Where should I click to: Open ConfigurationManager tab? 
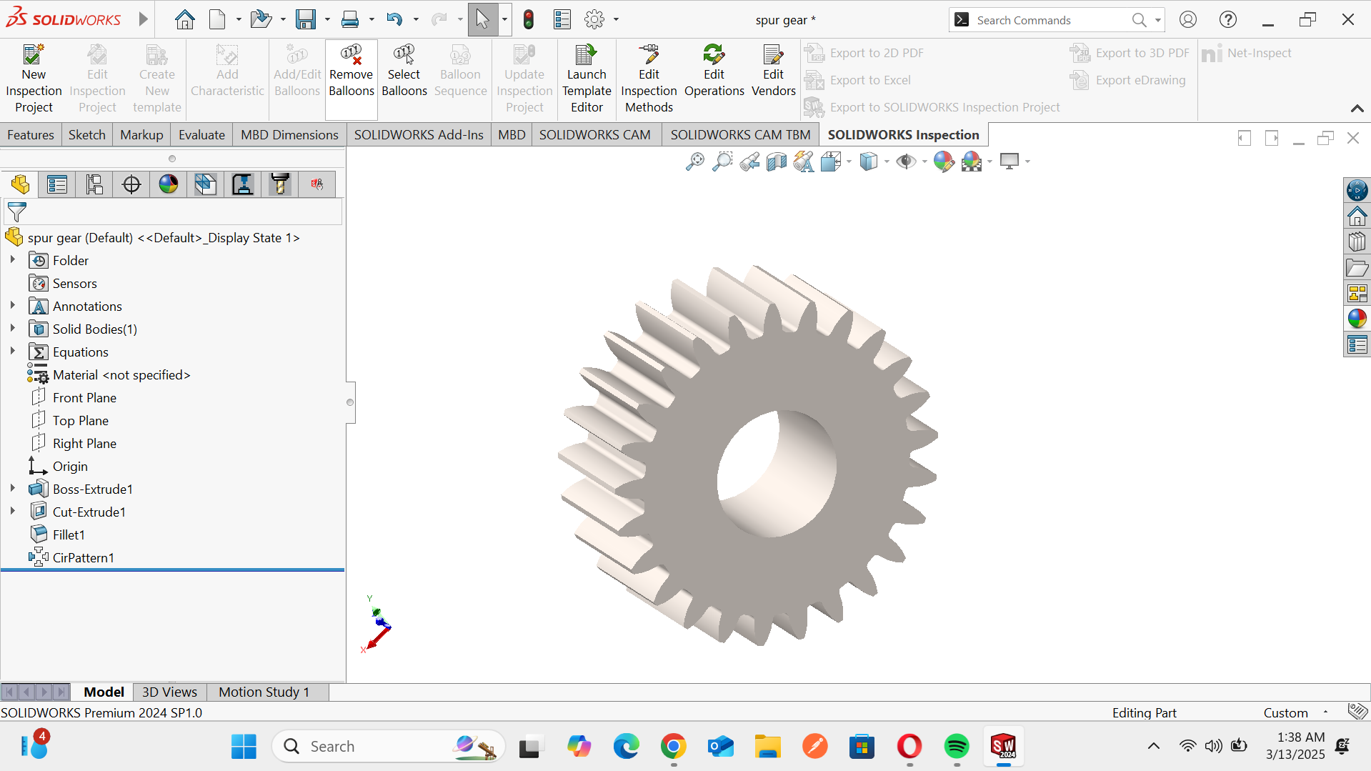[94, 184]
